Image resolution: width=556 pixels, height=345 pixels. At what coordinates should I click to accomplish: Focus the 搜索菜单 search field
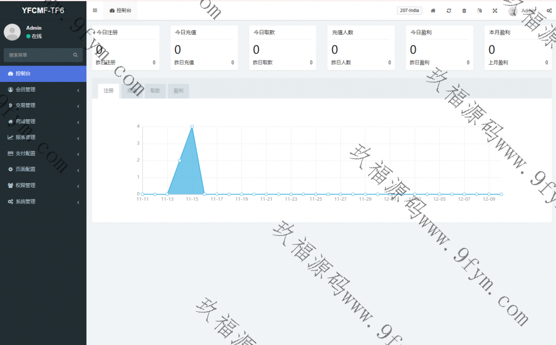(38, 55)
